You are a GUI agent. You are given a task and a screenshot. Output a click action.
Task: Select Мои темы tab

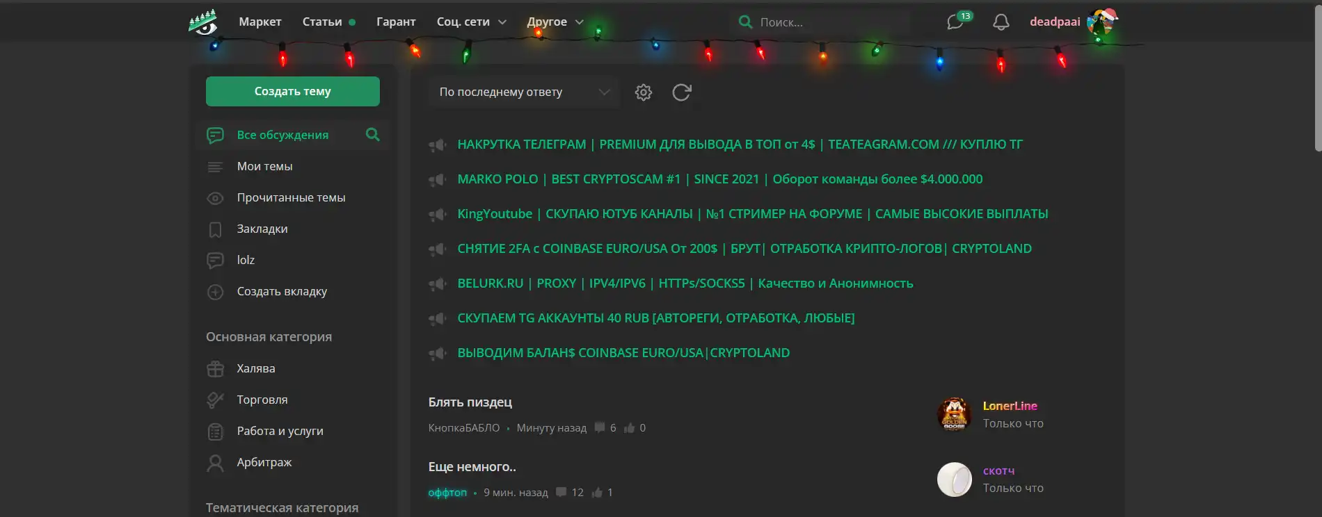pos(264,167)
